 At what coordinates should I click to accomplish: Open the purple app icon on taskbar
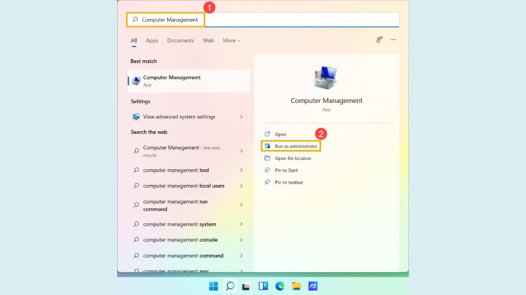pyautogui.click(x=313, y=286)
